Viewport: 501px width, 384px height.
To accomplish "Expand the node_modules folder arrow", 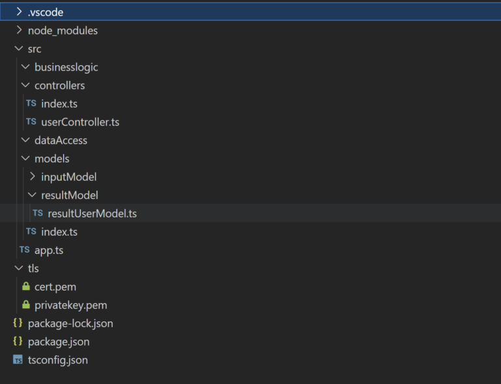I will coord(19,30).
